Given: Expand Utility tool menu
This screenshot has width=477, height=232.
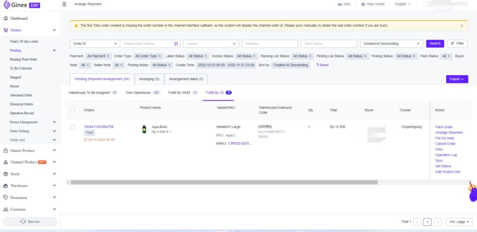Looking at the screenshot, I should coord(54,140).
